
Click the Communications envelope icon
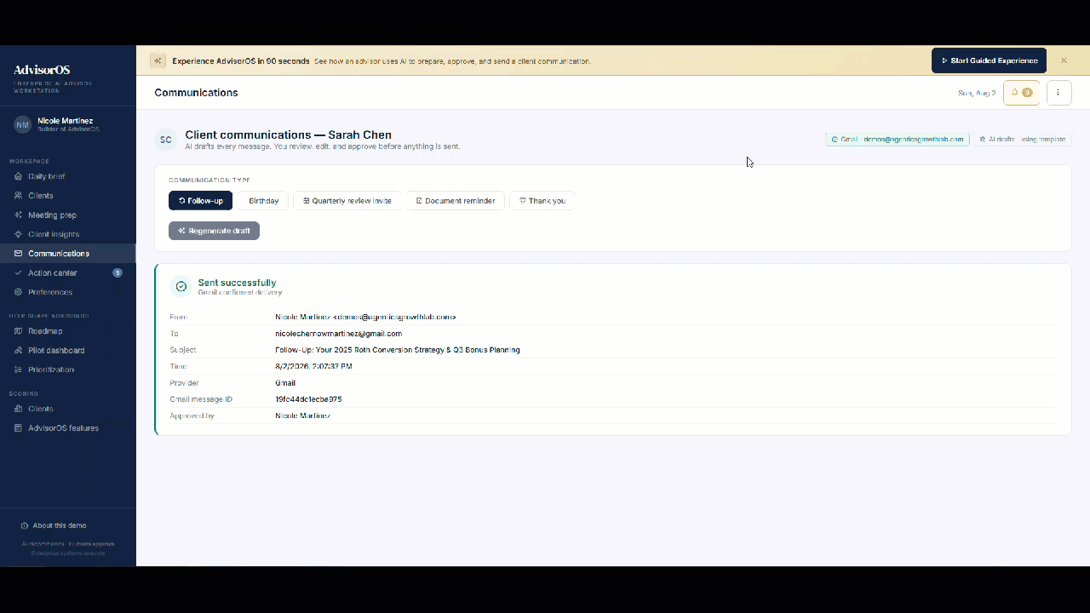(x=19, y=254)
